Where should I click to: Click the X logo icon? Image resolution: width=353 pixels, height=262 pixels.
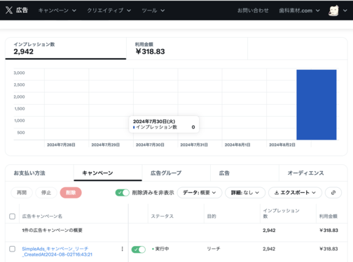tap(9, 10)
